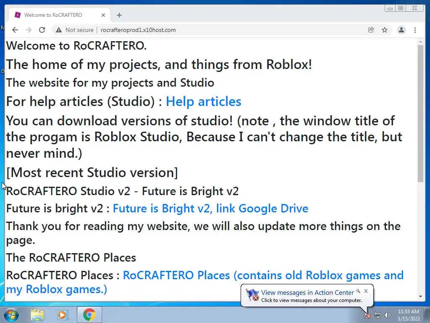This screenshot has width=430, height=323.
Task: Click the forward navigation arrow
Action: click(x=29, y=30)
